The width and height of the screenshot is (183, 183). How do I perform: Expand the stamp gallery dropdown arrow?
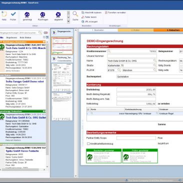coord(68,21)
